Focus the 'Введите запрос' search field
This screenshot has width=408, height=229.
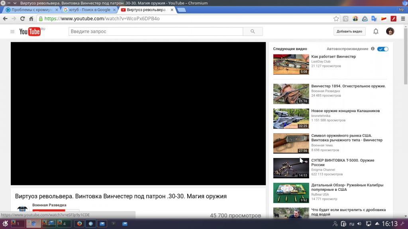point(156,31)
